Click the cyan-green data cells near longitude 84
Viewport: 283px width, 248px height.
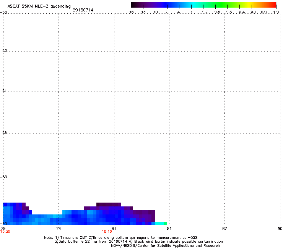[x=161, y=224]
